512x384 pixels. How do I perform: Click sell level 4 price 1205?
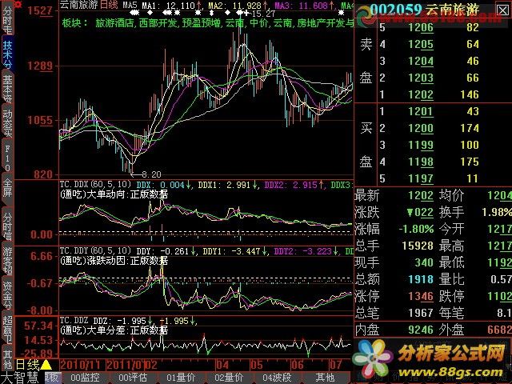[x=421, y=45]
